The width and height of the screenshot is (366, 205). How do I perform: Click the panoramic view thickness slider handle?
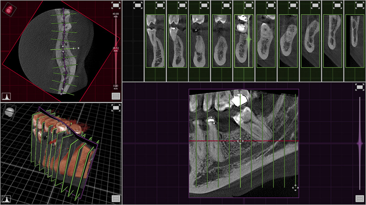click(x=360, y=143)
